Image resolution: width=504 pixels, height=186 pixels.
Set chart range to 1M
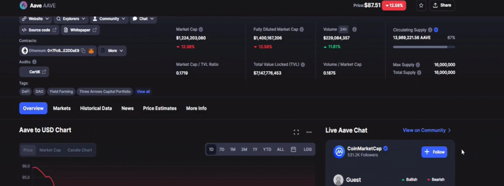click(233, 150)
